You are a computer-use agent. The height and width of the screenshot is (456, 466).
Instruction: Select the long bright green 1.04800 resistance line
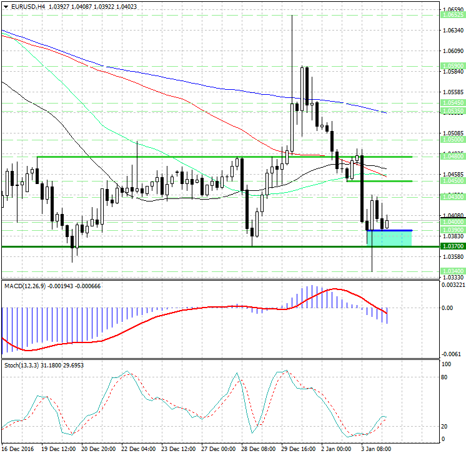187,157
